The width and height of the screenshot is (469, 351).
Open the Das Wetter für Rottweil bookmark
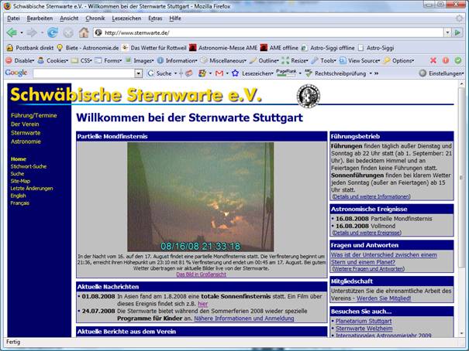(x=154, y=48)
